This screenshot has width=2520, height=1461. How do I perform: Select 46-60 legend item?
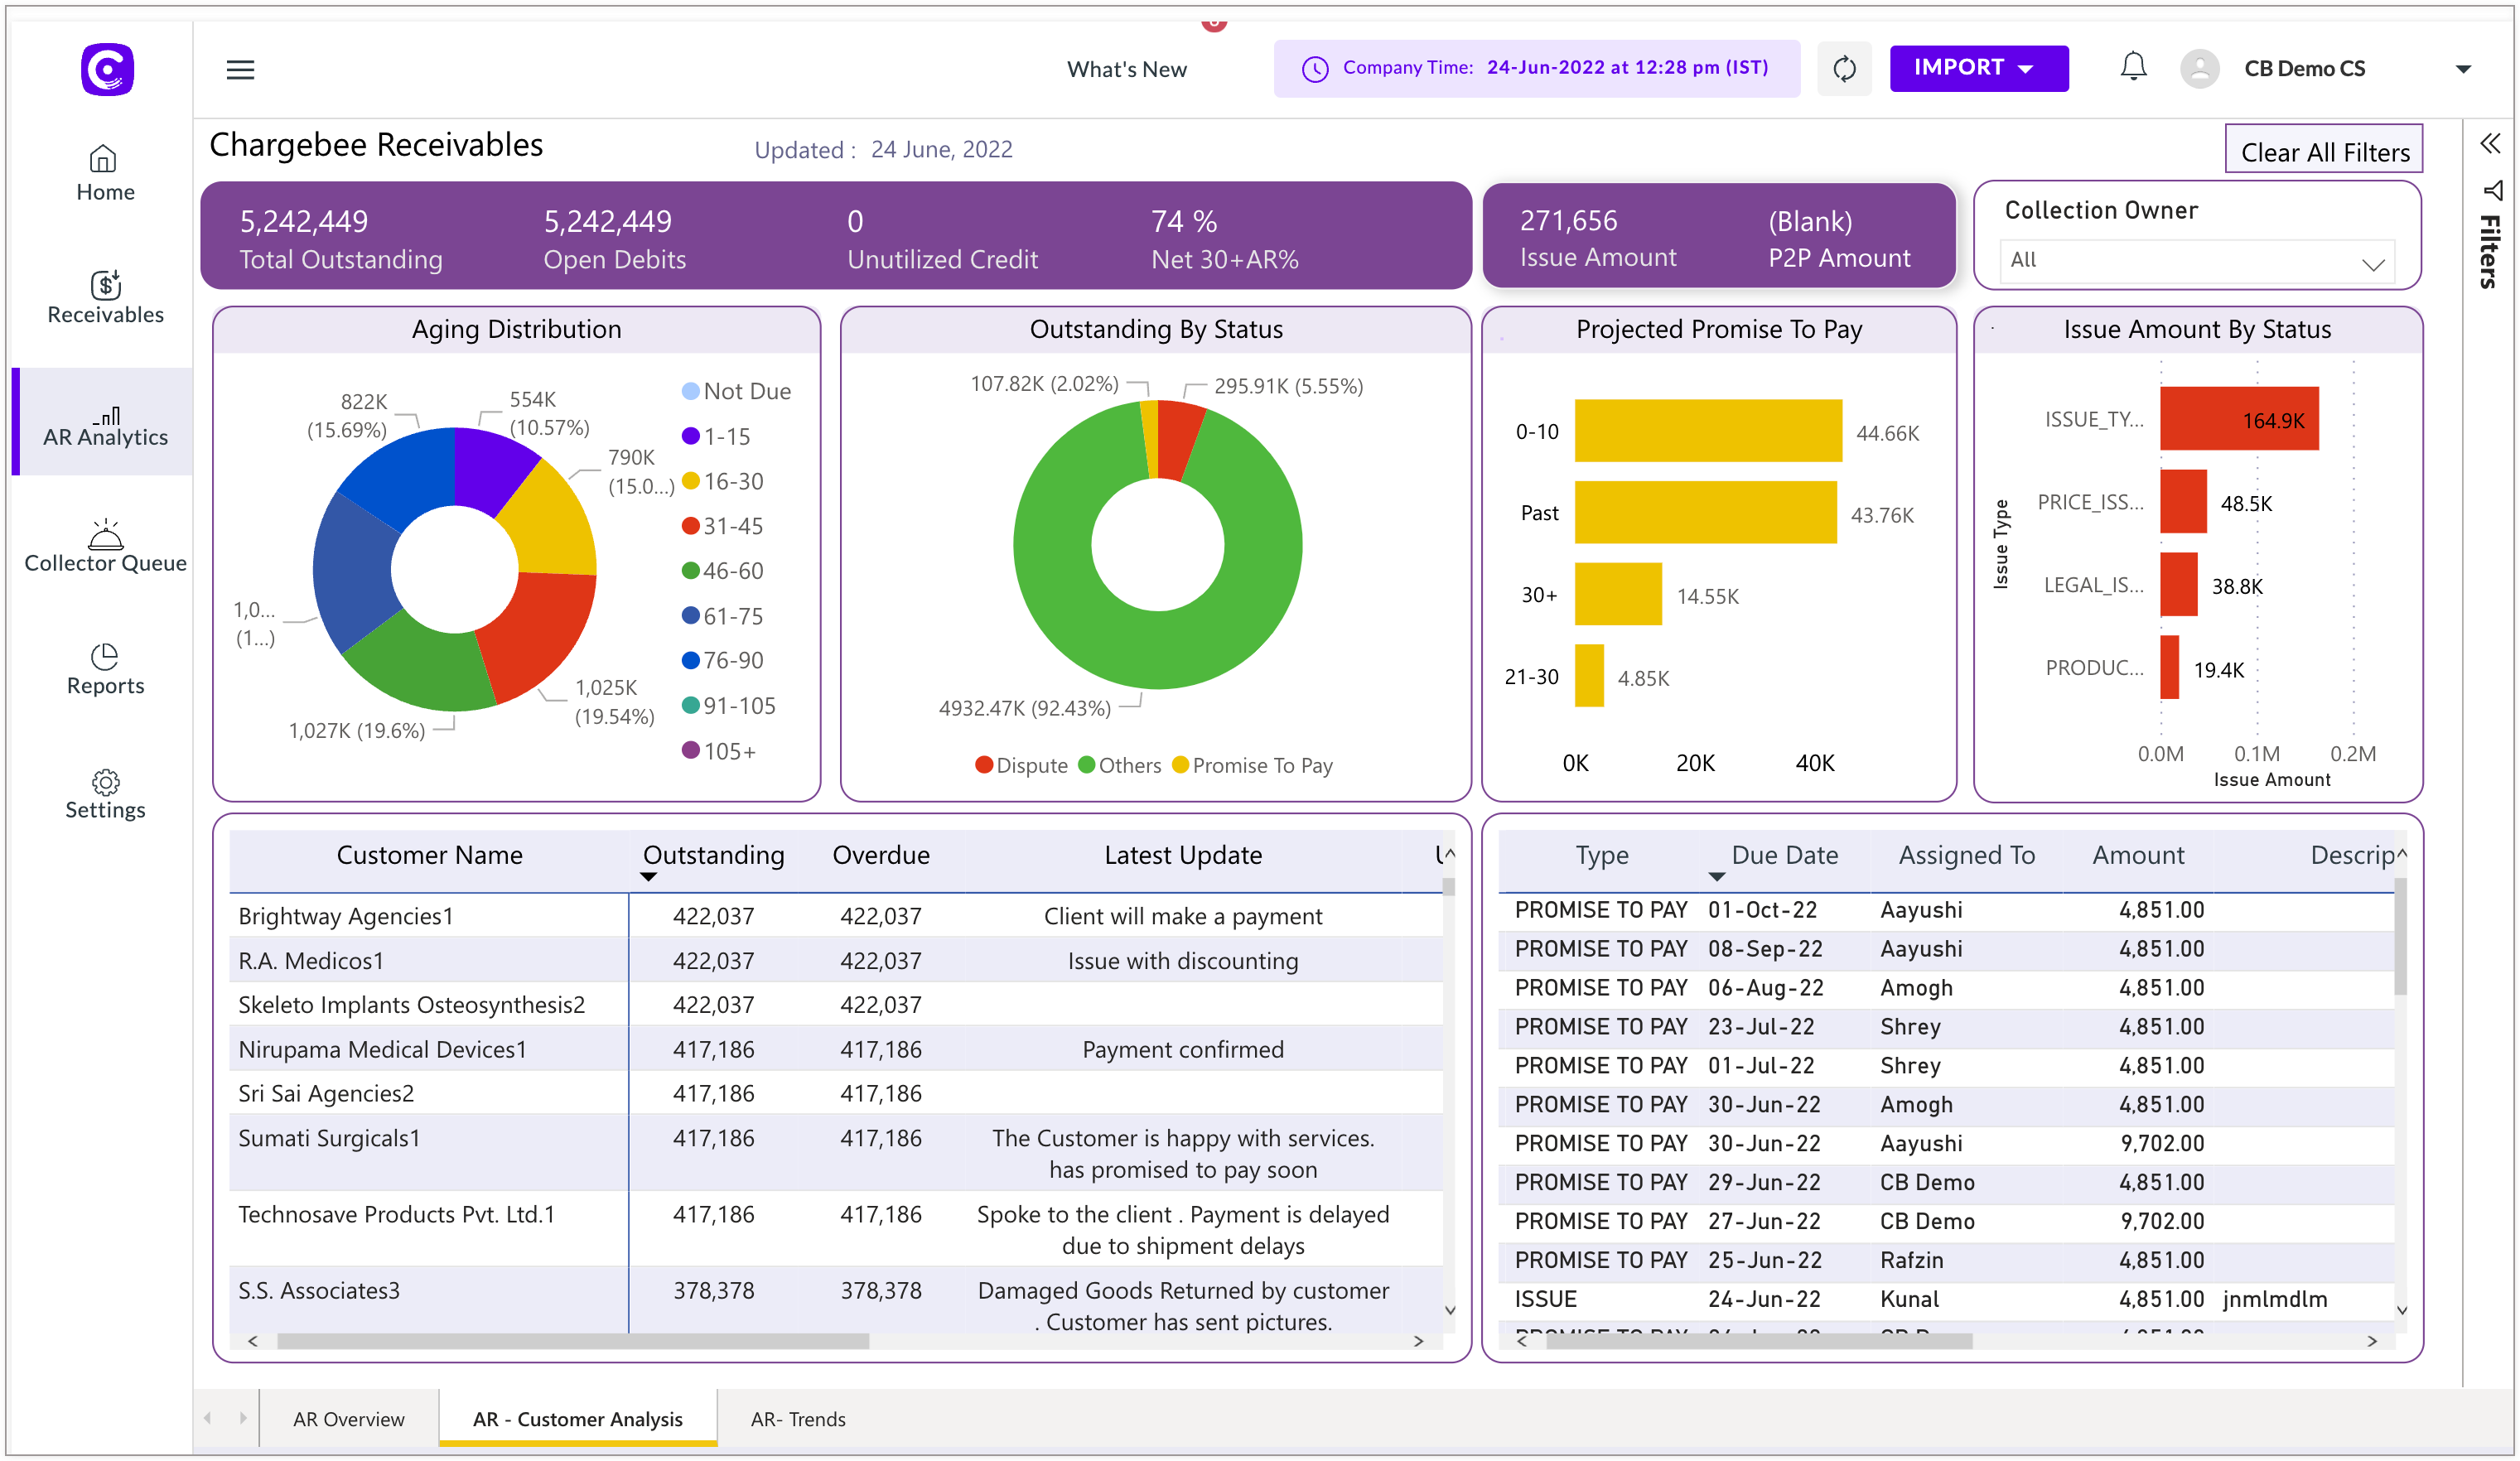pos(722,570)
